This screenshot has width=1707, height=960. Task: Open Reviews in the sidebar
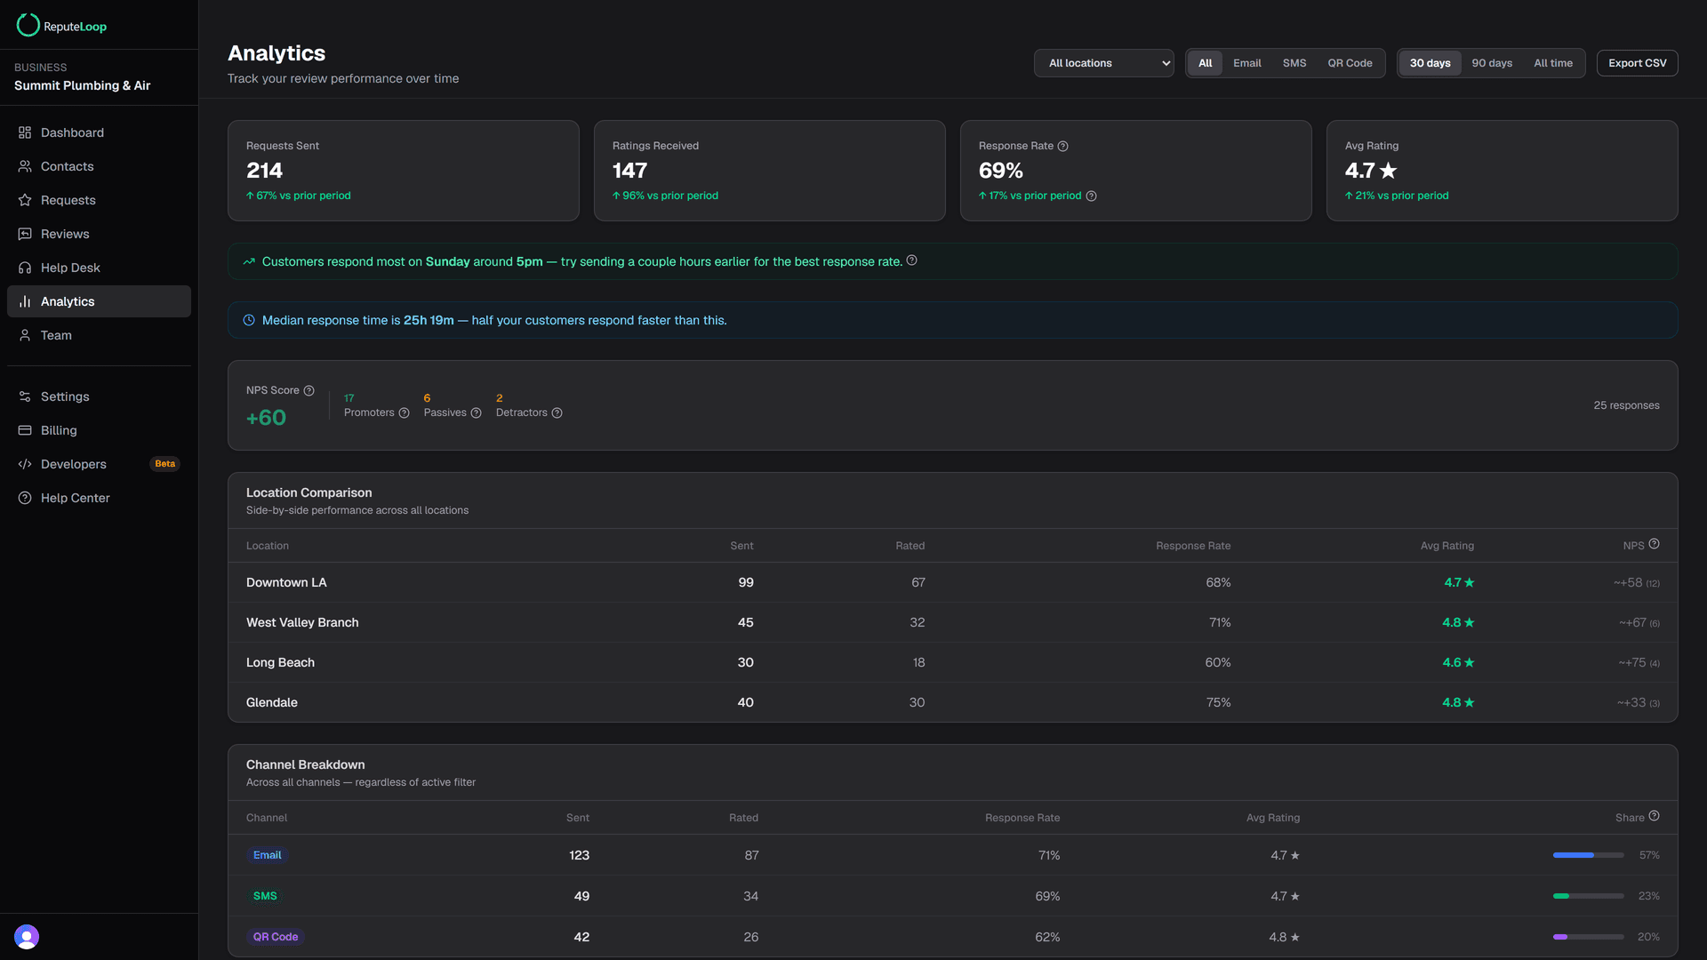[x=99, y=234]
